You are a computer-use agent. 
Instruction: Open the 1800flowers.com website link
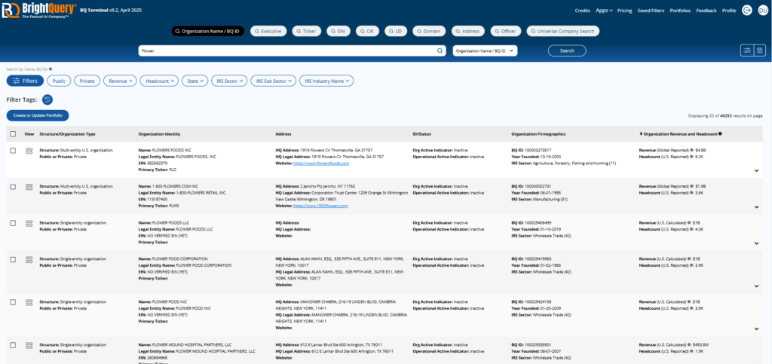(320, 206)
